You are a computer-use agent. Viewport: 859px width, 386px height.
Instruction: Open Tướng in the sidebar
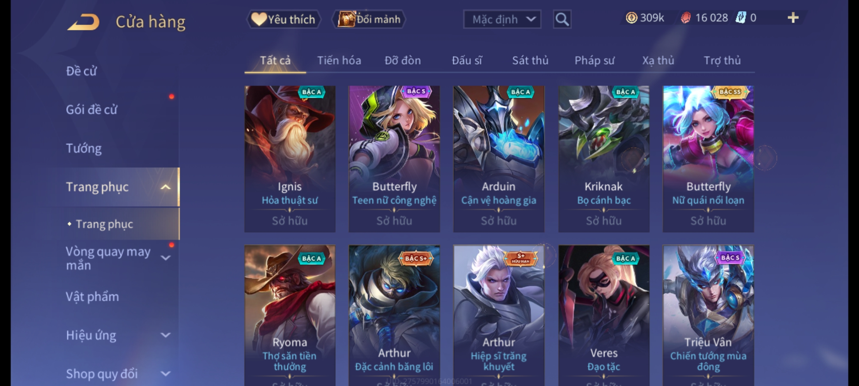(84, 148)
